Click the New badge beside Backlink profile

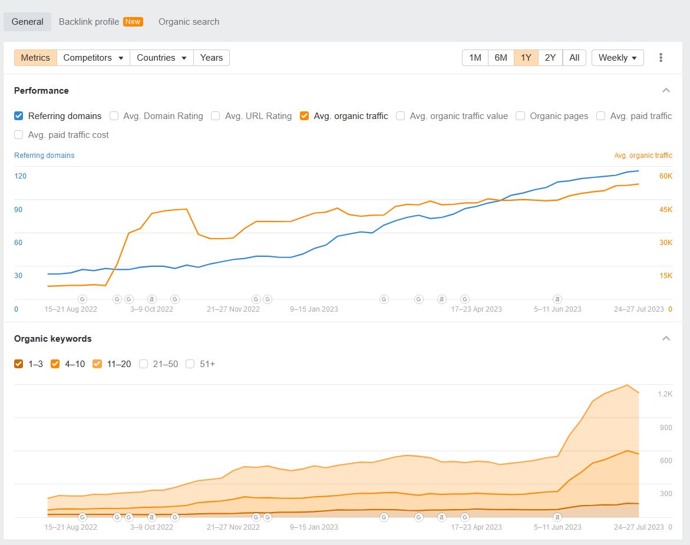[133, 21]
